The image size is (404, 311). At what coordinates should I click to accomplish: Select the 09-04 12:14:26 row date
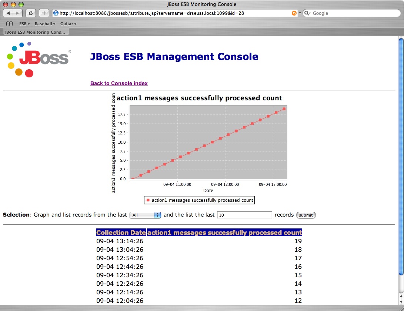tap(120, 292)
